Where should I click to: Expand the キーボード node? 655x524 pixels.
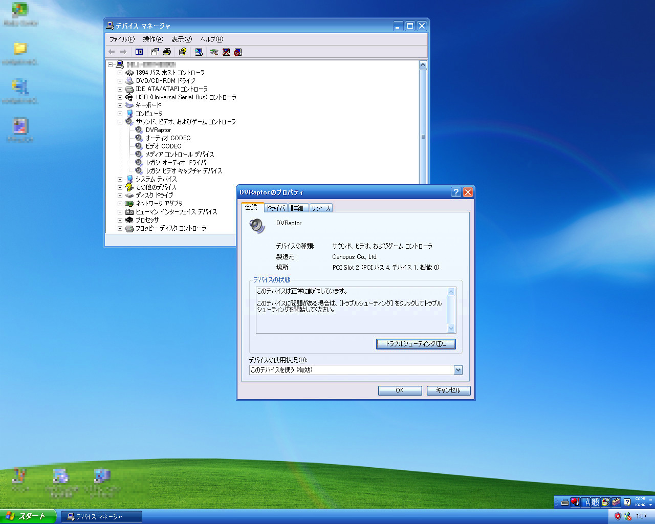coord(120,105)
